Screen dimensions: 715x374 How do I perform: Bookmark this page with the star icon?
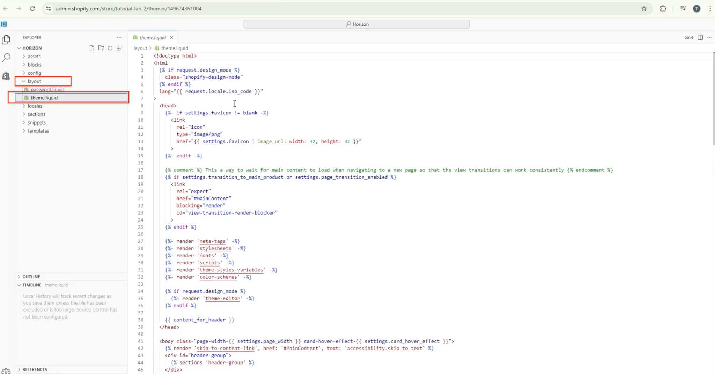(644, 9)
